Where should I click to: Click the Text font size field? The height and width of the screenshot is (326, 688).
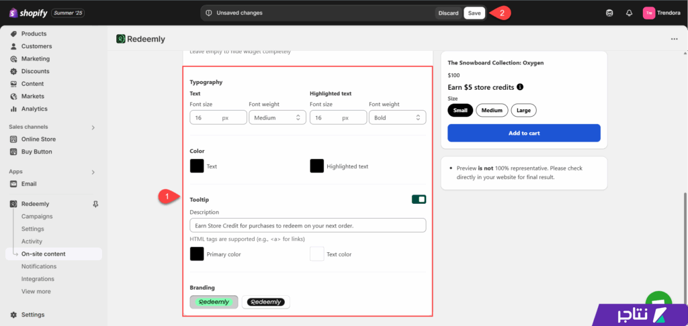pyautogui.click(x=218, y=117)
